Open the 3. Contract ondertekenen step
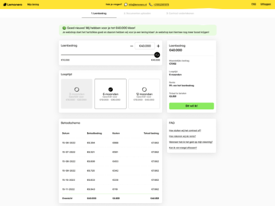275x206 pixels. pos(180,13)
